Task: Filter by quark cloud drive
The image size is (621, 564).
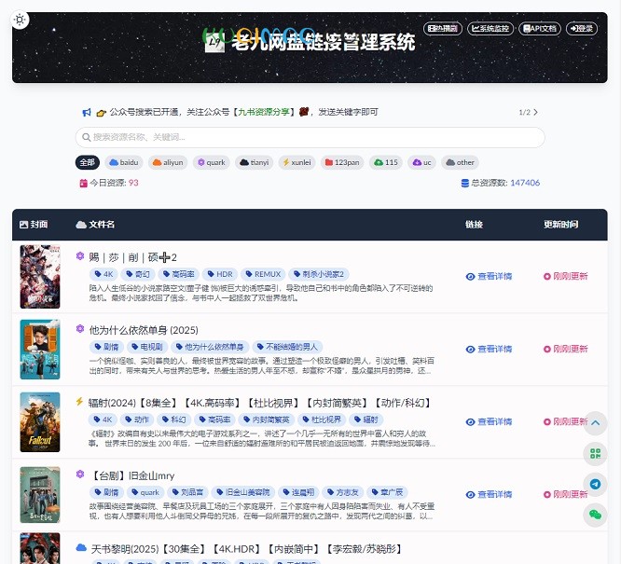Action: click(x=211, y=162)
